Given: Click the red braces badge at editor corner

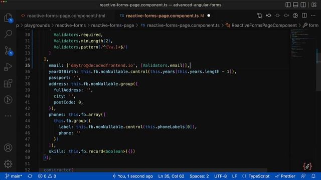Looking at the screenshot, I should click(307, 166).
